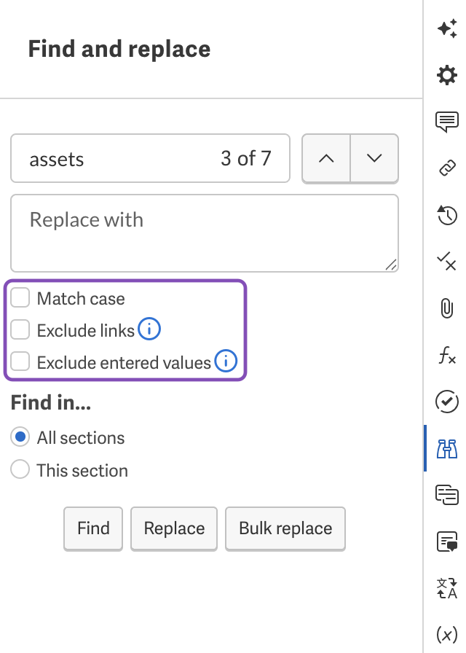Select the All sections radio button
The width and height of the screenshot is (466, 653).
(x=20, y=437)
